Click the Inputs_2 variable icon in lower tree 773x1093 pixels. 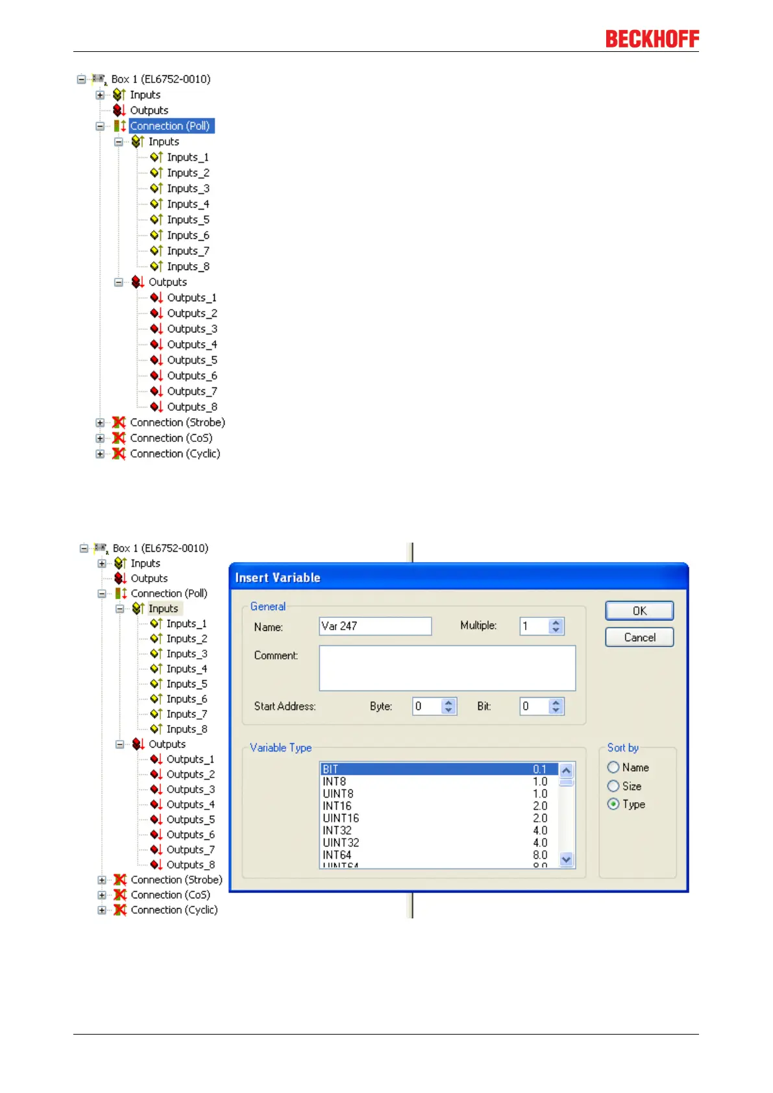pos(156,639)
